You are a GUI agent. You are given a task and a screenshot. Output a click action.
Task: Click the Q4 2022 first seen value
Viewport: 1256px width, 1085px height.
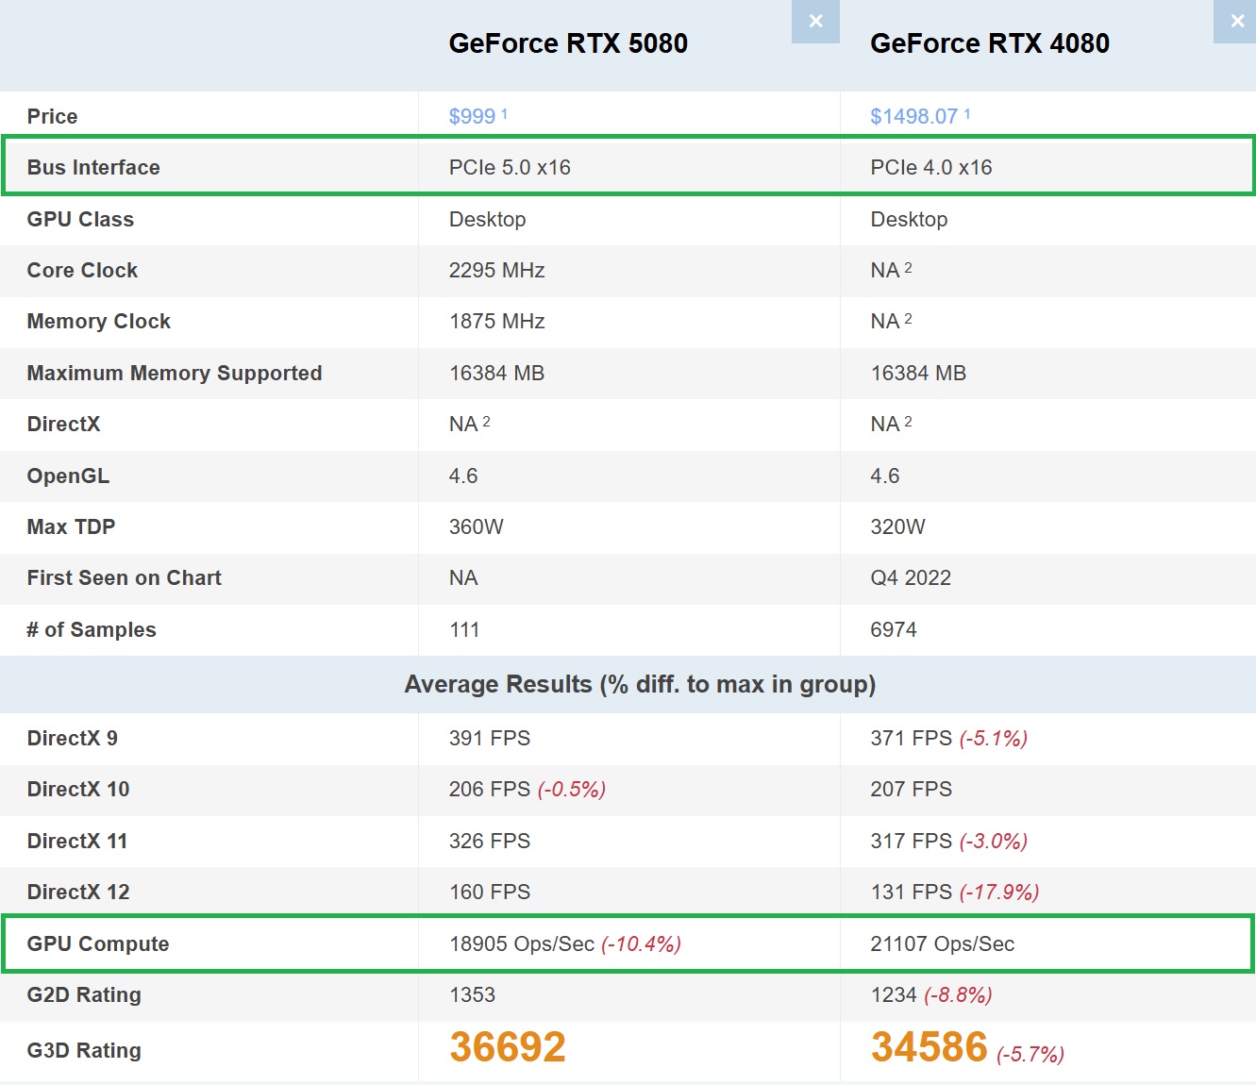click(911, 577)
